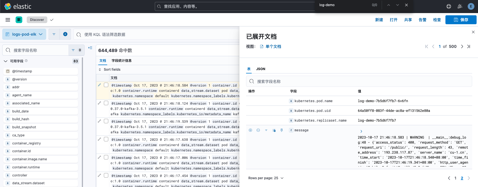The image size is (478, 187).
Task: Pin the message field row
Action: click(x=281, y=130)
